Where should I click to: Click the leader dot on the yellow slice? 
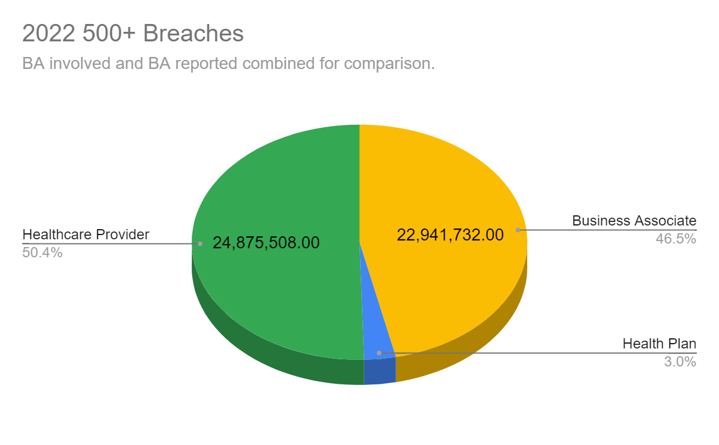[518, 230]
